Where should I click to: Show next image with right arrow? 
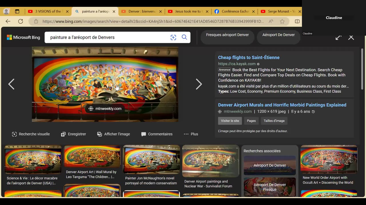199,84
